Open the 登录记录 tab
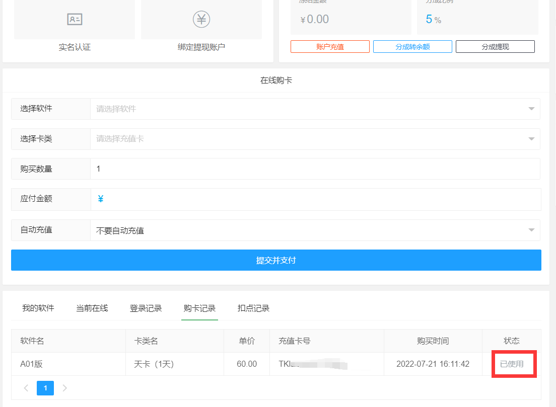Viewport: 556px width, 407px height. coord(146,308)
